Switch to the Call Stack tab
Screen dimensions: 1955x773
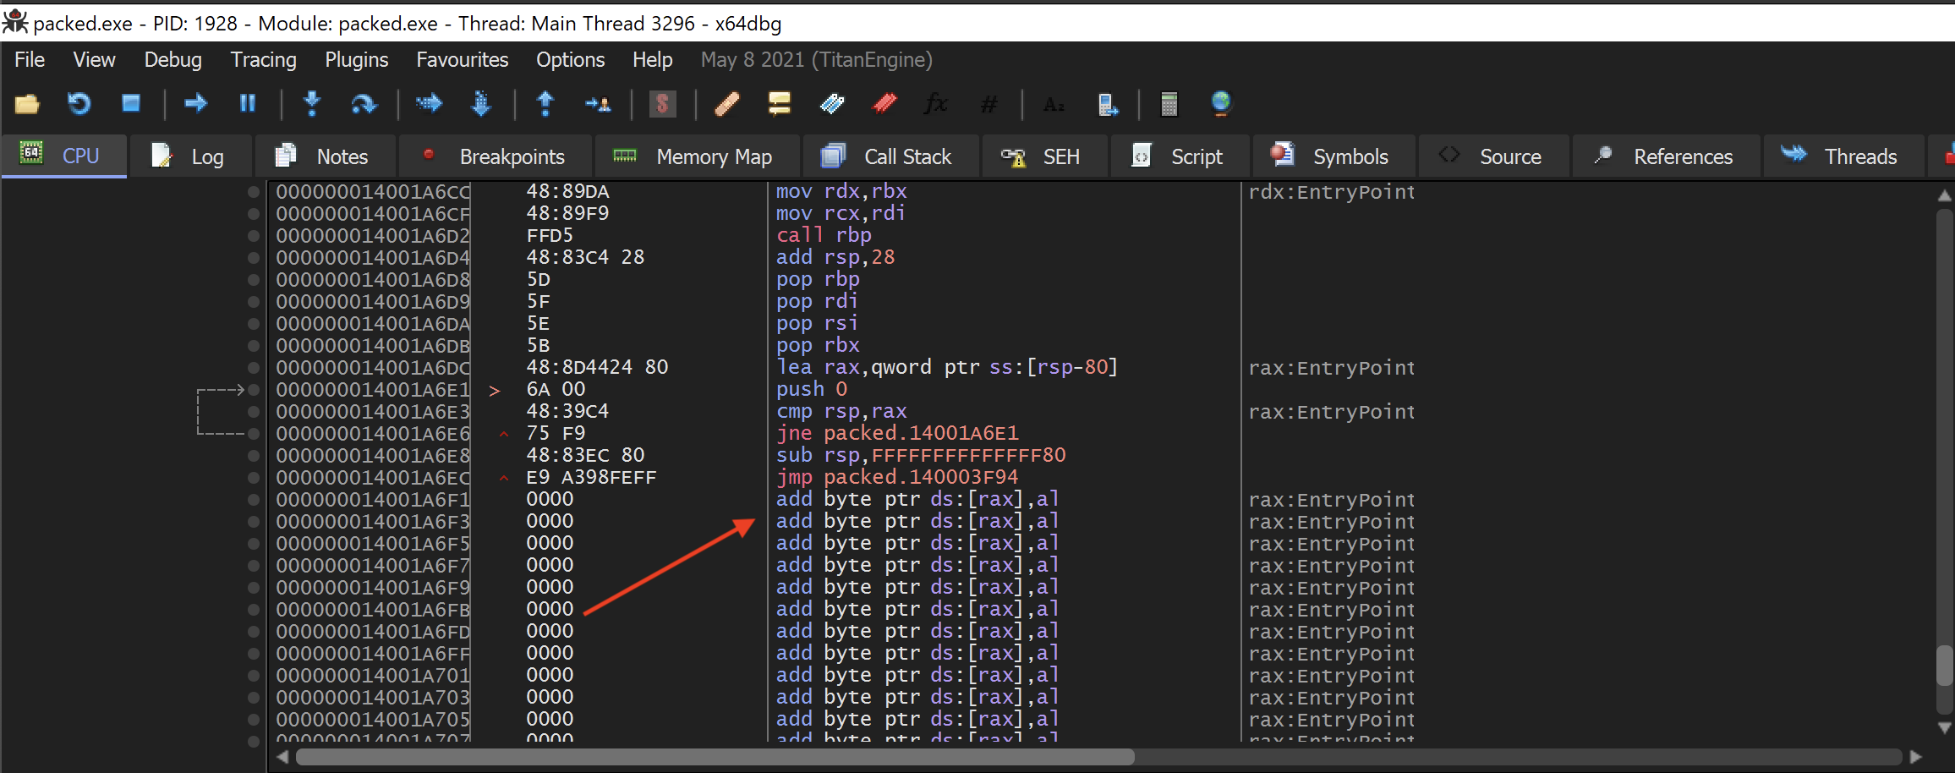tap(890, 156)
